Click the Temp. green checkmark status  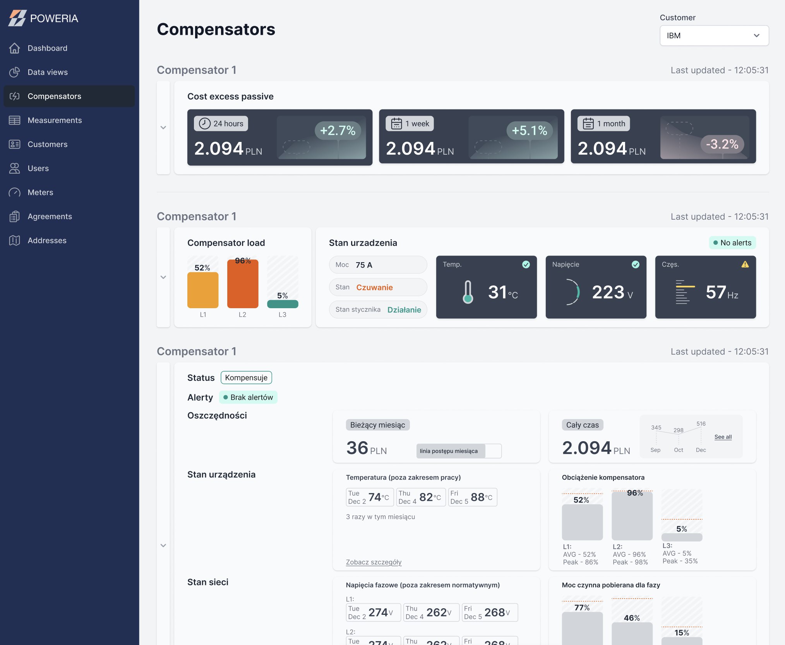pyautogui.click(x=526, y=264)
